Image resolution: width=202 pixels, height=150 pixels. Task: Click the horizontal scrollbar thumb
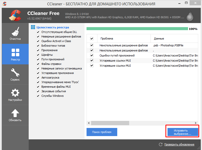(110, 123)
